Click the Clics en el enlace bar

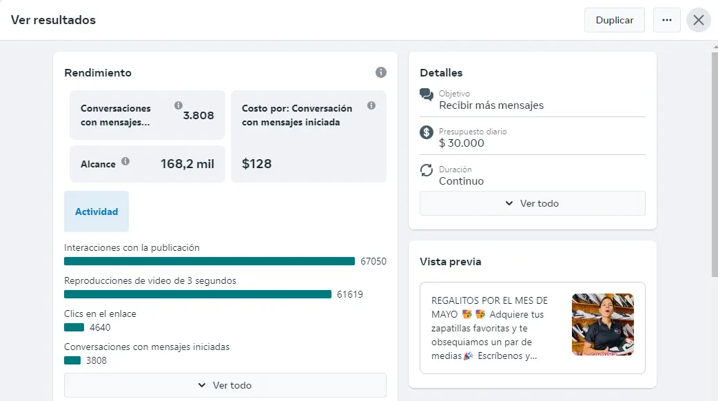[x=74, y=327]
